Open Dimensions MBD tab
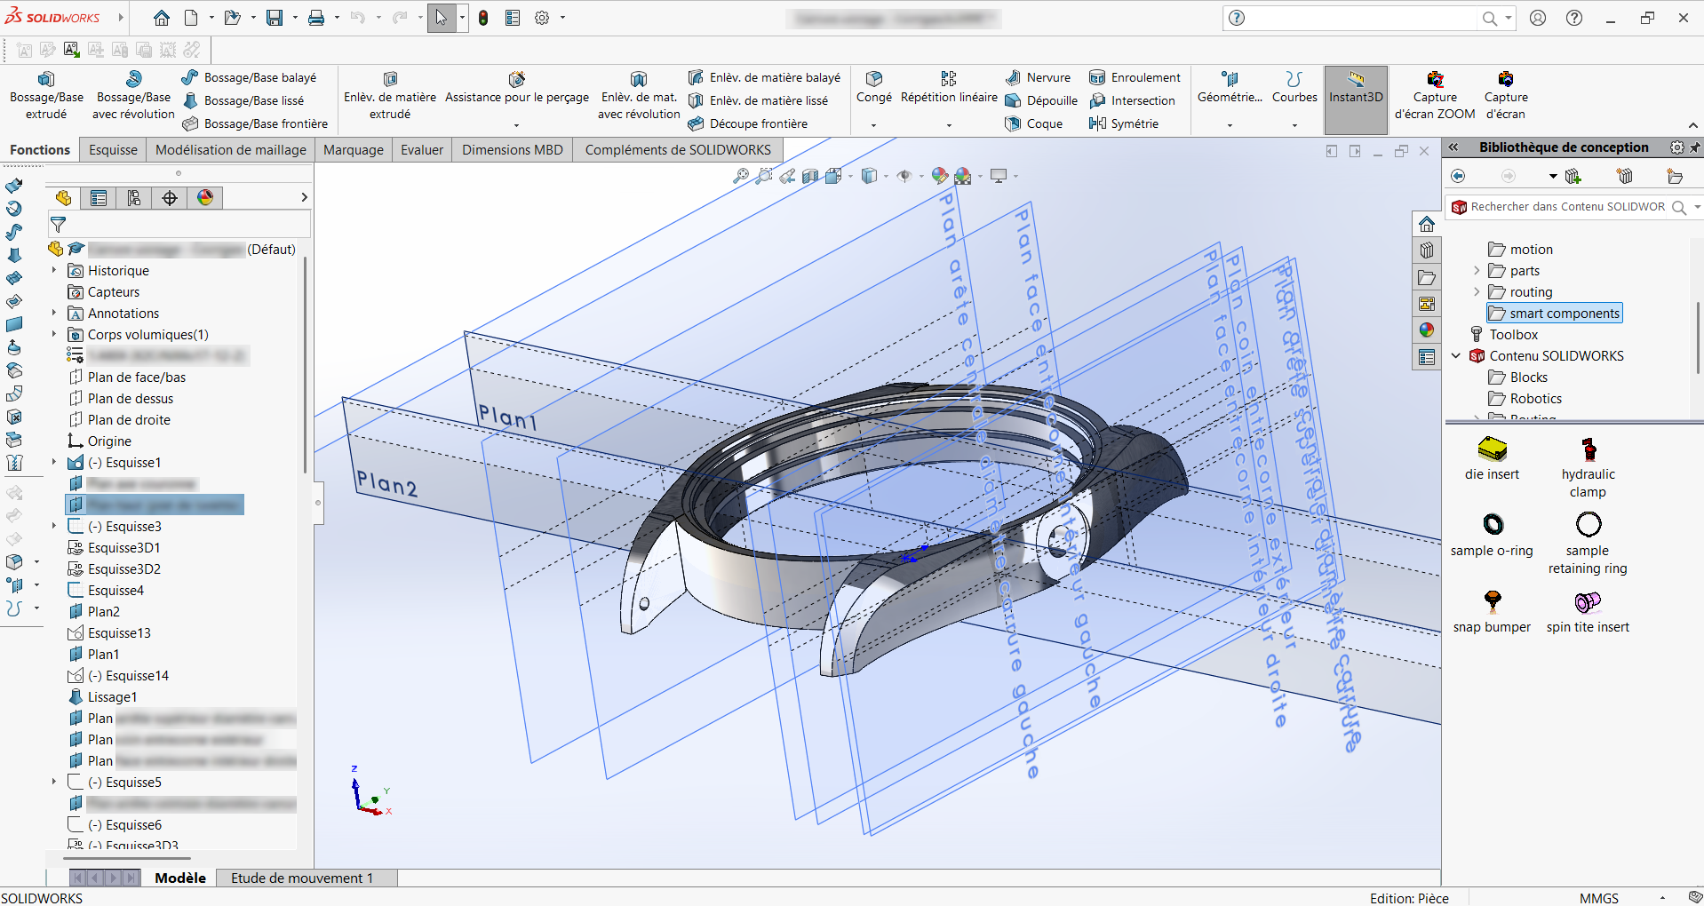 513,150
